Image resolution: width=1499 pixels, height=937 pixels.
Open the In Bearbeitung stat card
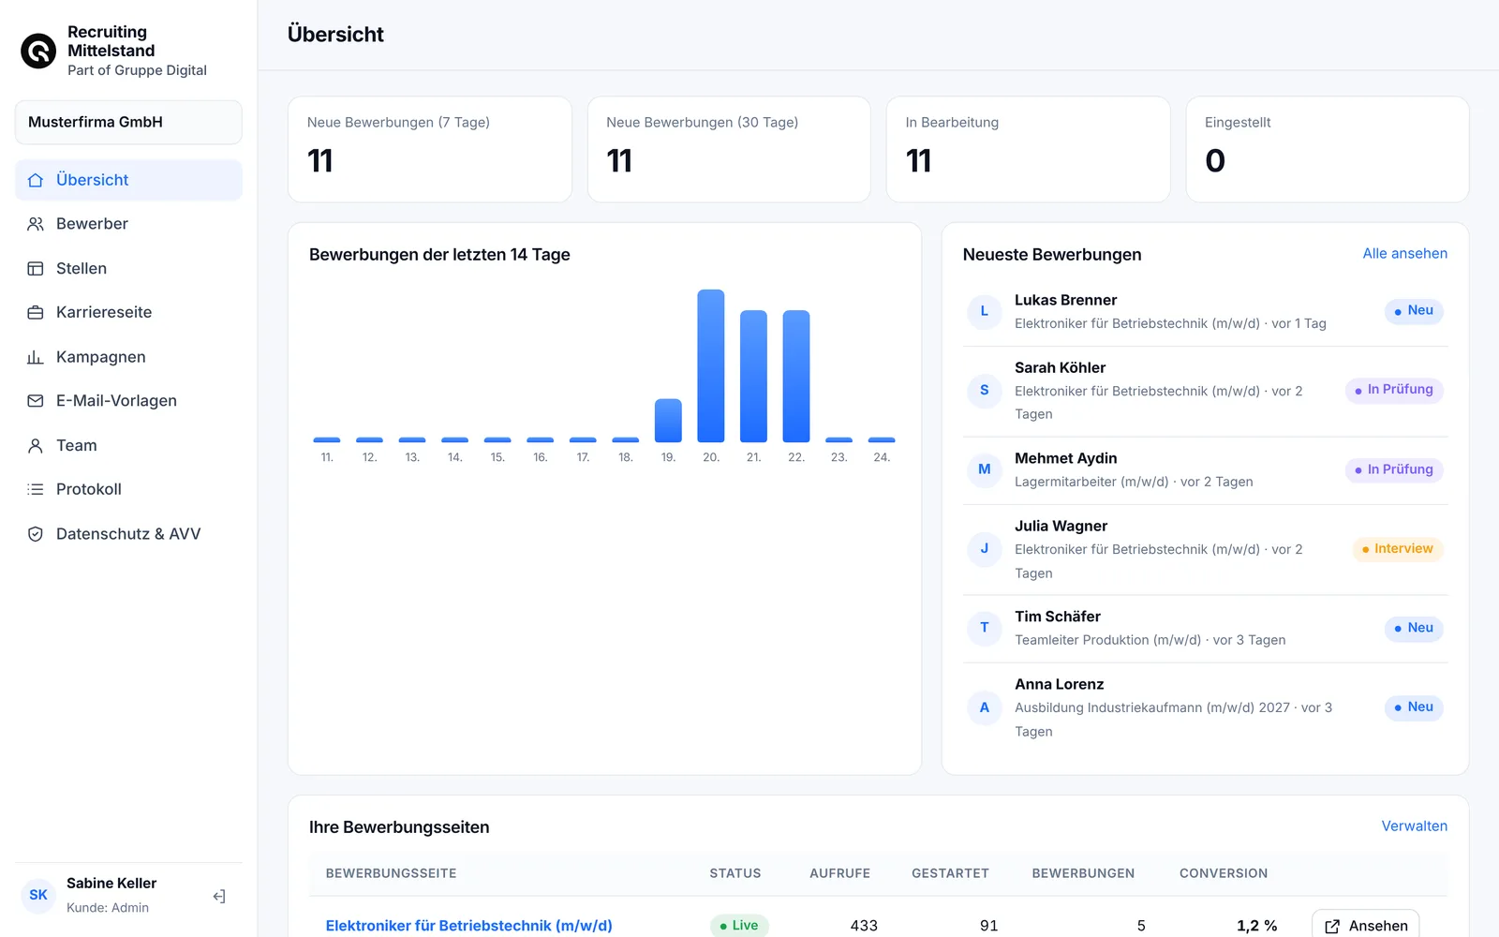click(1028, 149)
